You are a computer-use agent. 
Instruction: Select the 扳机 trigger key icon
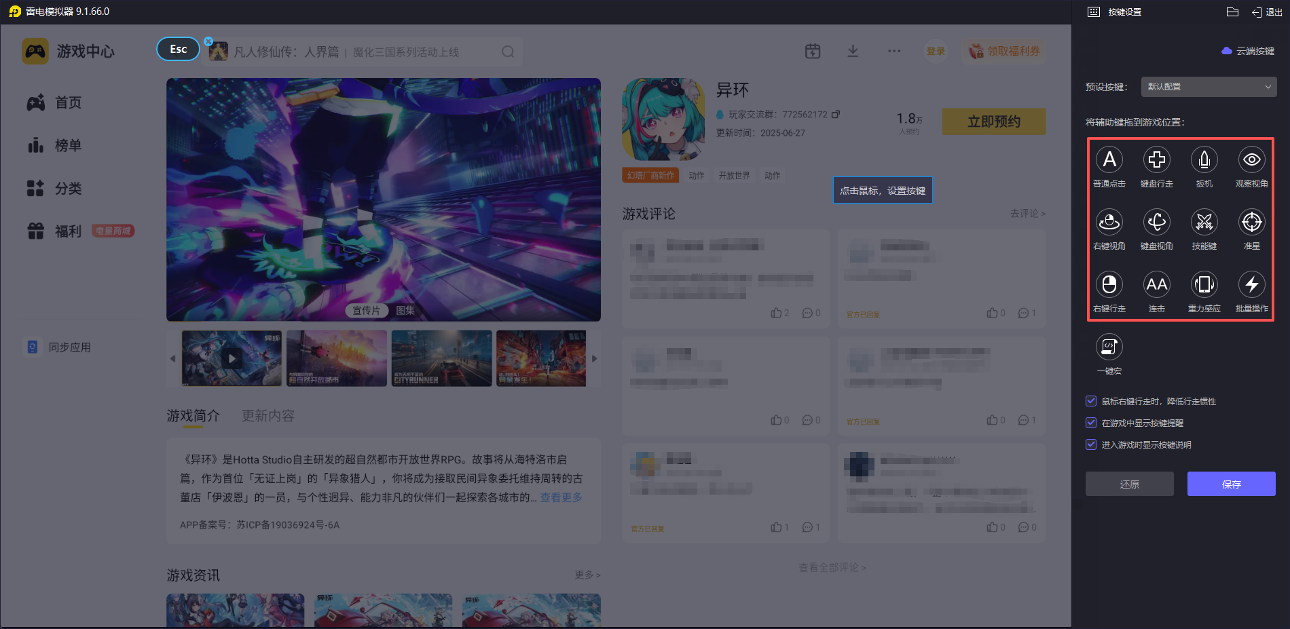click(x=1204, y=160)
